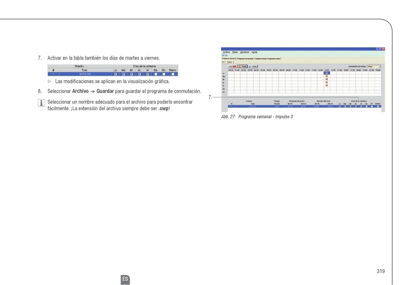
Task: Click the ES language tab at the page bottom
Action: coord(125,279)
